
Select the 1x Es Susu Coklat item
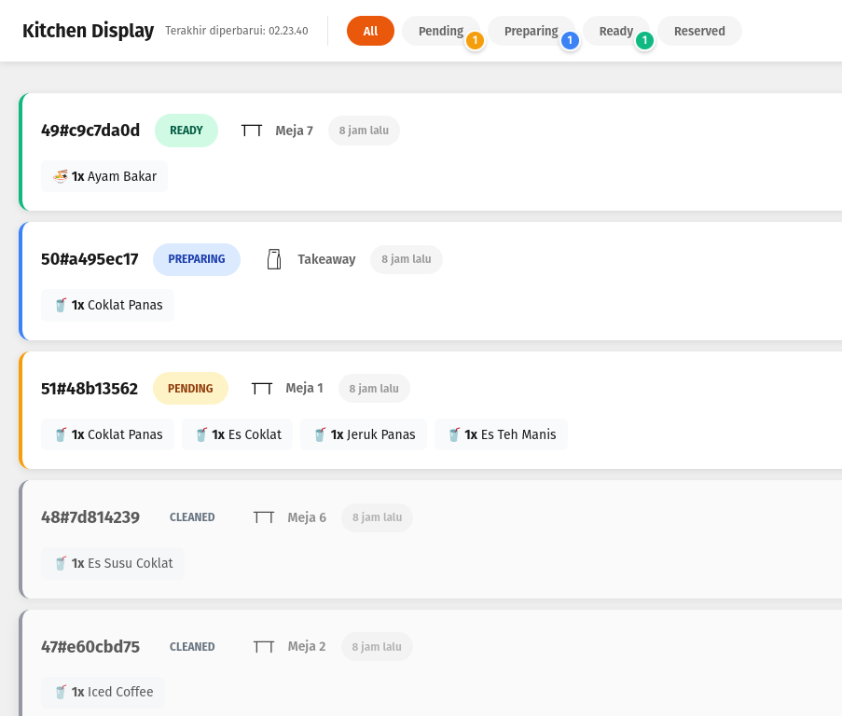[x=113, y=563]
